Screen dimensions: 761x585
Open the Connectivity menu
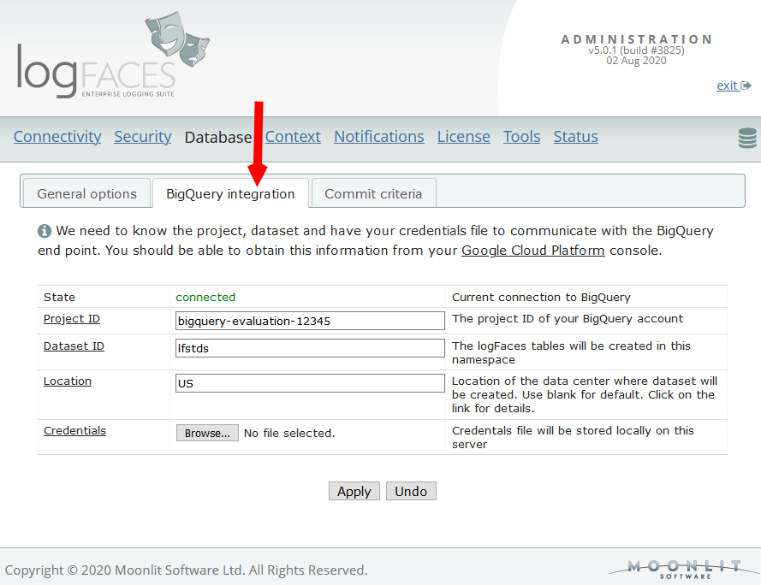57,137
